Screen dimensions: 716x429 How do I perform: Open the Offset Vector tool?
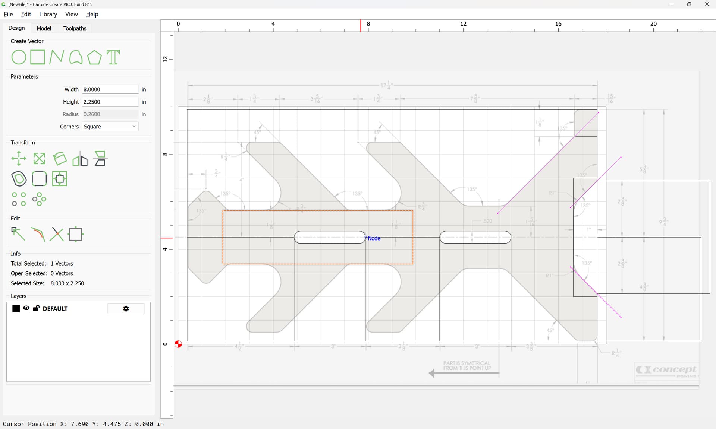[19, 179]
